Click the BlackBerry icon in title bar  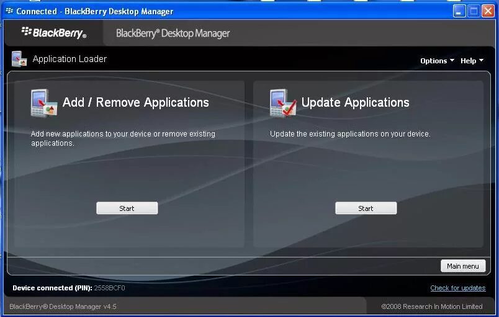pos(9,11)
